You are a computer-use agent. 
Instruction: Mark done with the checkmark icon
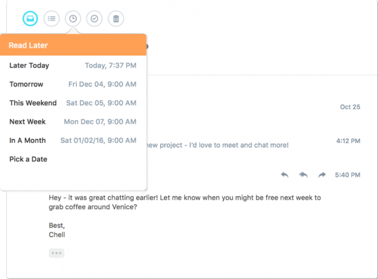94,18
